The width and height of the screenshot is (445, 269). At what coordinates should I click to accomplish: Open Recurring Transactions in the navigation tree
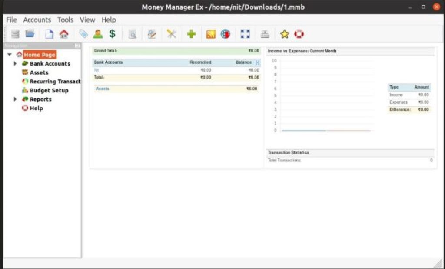pyautogui.click(x=55, y=82)
